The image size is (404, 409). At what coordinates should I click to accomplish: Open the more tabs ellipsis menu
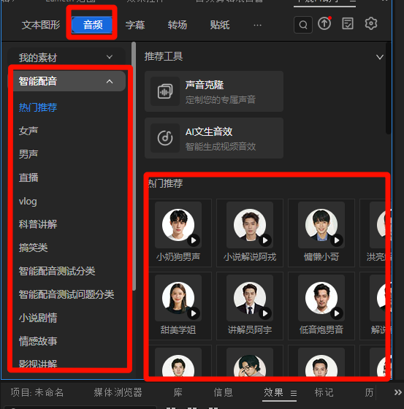tap(257, 26)
